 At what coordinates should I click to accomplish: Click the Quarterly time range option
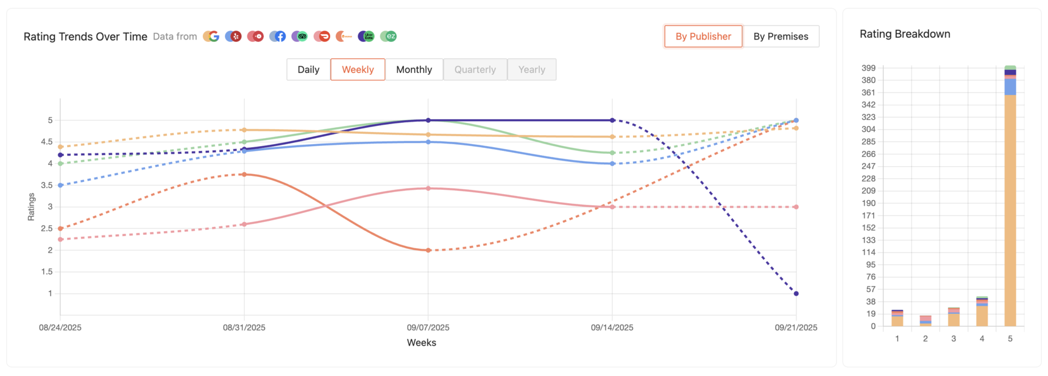coord(475,69)
